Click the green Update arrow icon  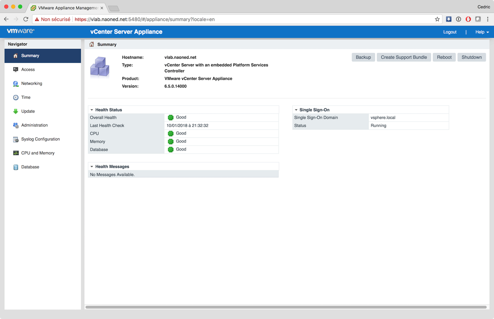tap(16, 111)
